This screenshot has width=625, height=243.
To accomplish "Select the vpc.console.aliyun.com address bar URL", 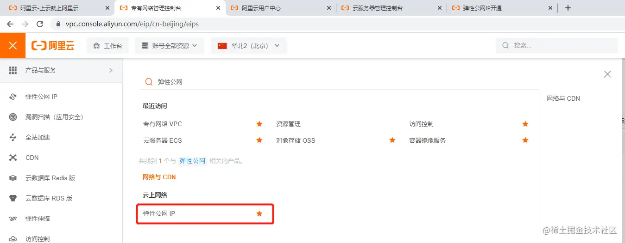I will 132,24.
